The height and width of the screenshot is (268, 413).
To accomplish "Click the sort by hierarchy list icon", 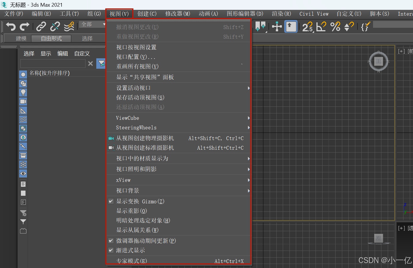I will tap(23, 184).
